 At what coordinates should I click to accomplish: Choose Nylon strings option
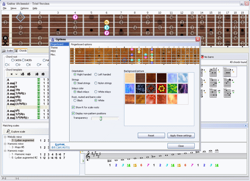(96, 83)
